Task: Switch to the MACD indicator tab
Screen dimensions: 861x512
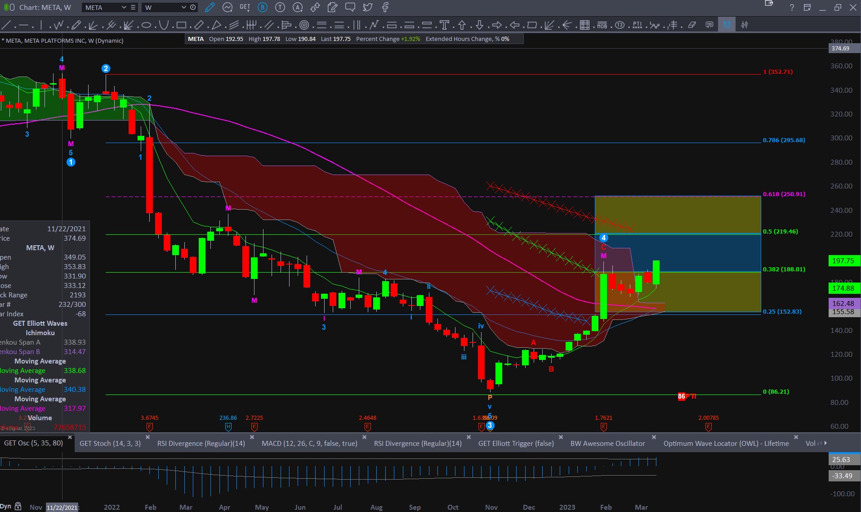Action: 309,444
